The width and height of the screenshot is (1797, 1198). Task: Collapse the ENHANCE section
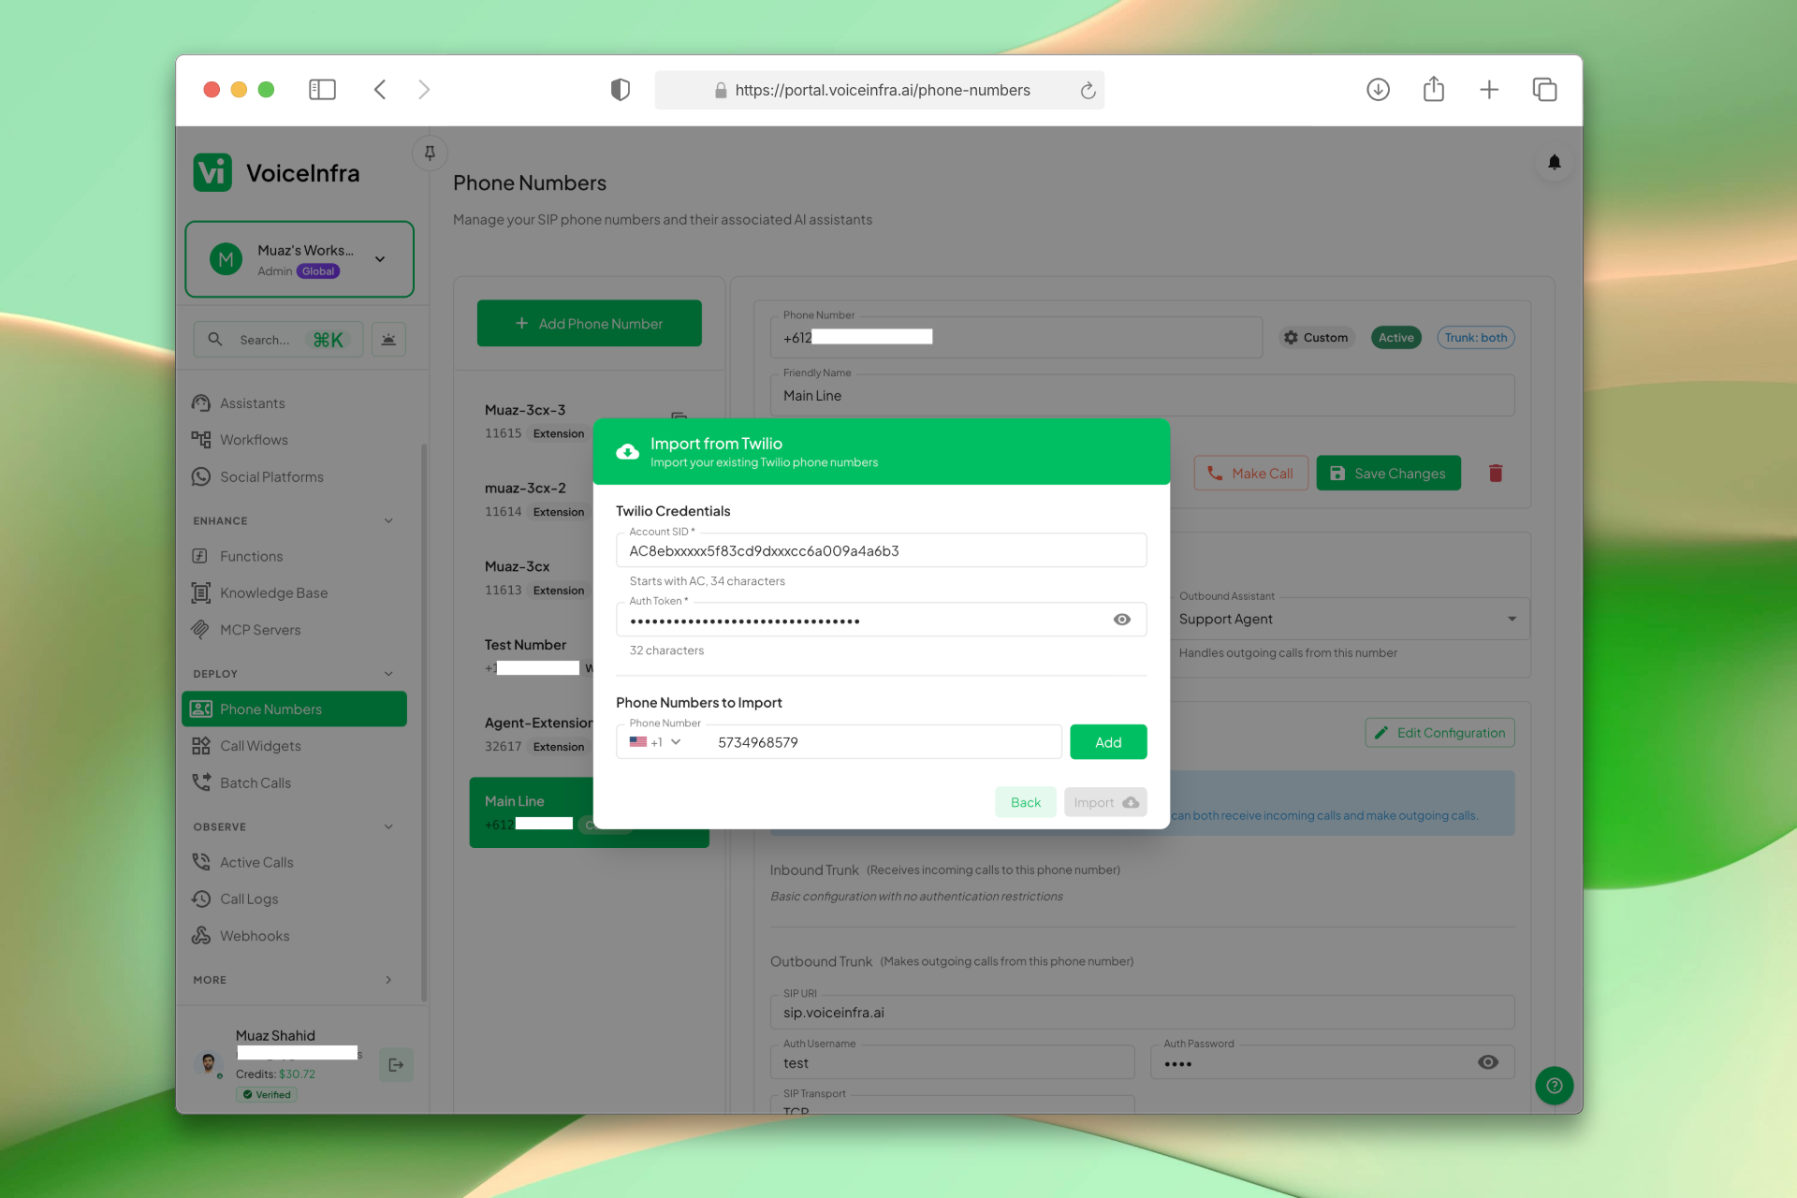(388, 521)
